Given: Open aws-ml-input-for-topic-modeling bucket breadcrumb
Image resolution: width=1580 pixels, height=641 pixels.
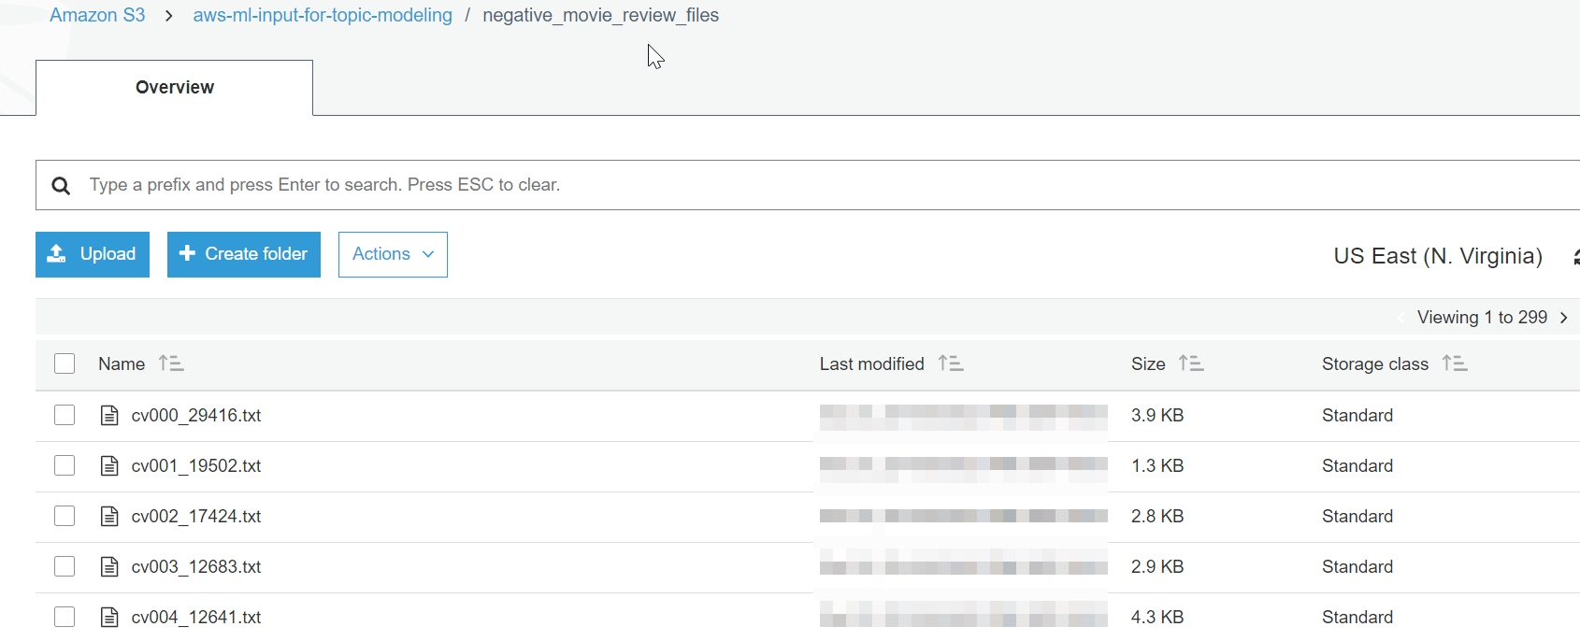Looking at the screenshot, I should click(323, 16).
